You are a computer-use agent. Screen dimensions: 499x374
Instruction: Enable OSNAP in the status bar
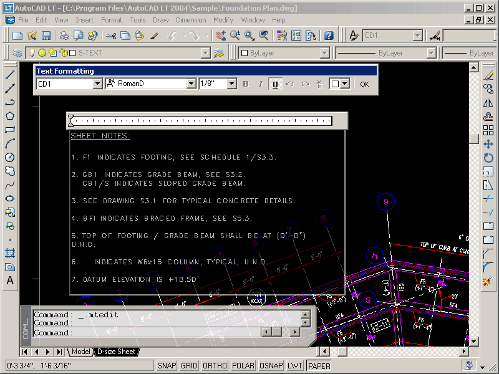271,366
